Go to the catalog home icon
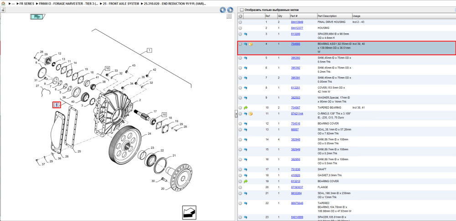 pos(3,4)
